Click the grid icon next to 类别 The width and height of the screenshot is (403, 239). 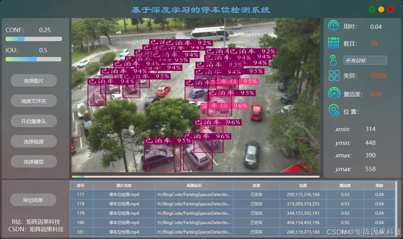pos(333,75)
